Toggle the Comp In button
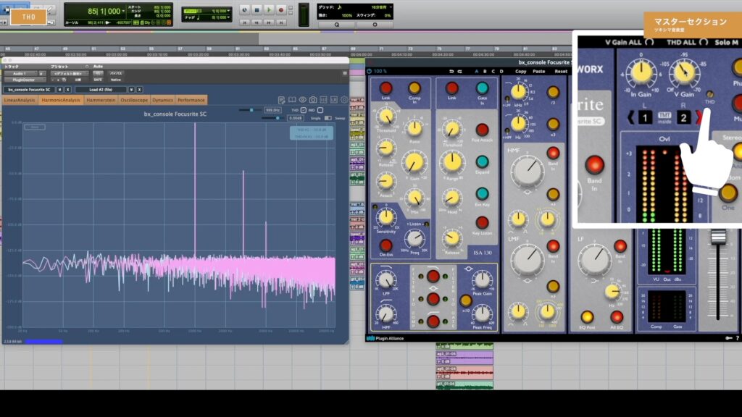This screenshot has width=742, height=417. 414,88
